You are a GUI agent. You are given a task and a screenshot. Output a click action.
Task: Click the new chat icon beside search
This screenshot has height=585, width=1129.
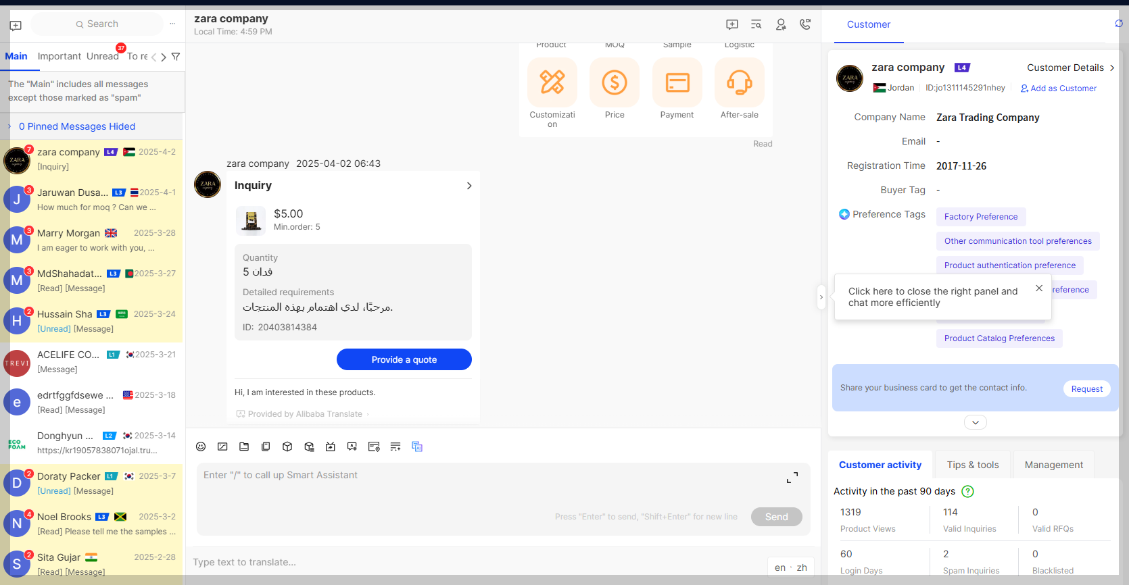click(16, 26)
